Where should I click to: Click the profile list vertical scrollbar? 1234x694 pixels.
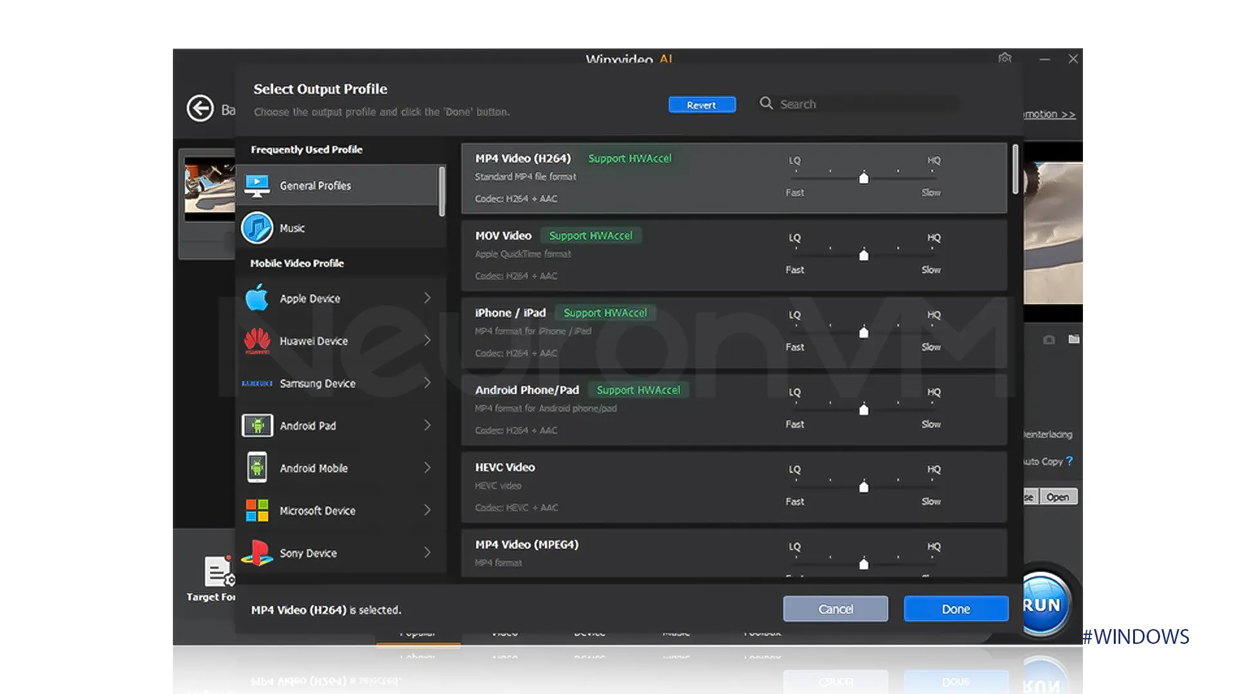click(1015, 169)
